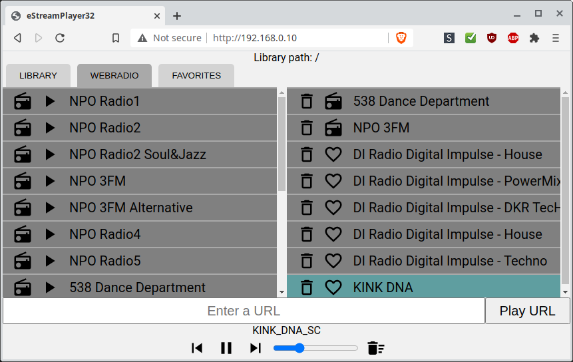Select NPO 3FM Alternative station name
573x362 pixels.
pyautogui.click(x=131, y=208)
